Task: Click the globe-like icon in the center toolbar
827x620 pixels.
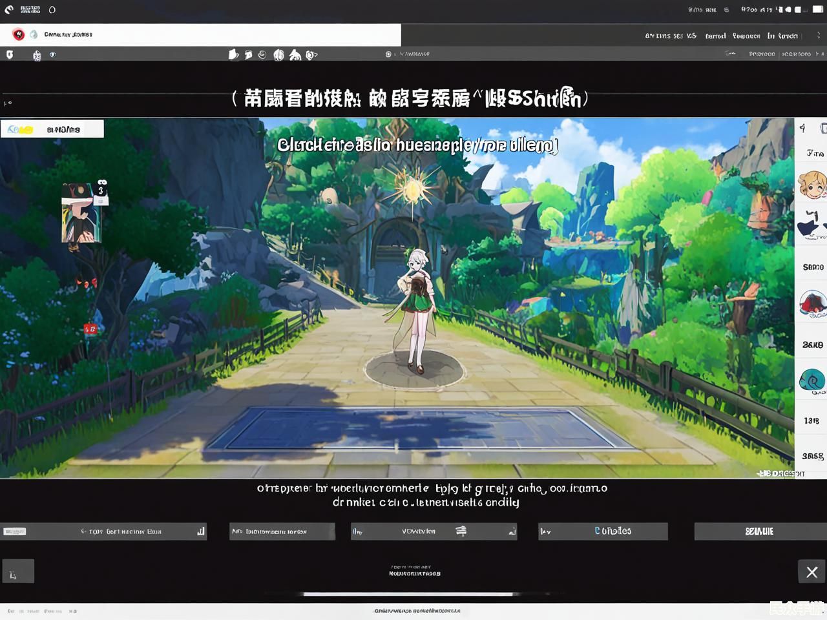Action: [278, 55]
